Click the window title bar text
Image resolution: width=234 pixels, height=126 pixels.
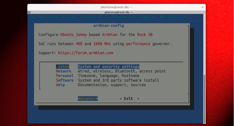[116, 7]
